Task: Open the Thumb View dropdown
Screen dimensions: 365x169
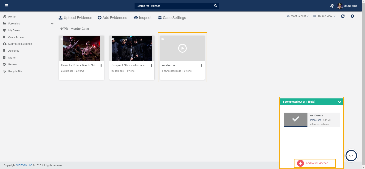Action: point(324,16)
